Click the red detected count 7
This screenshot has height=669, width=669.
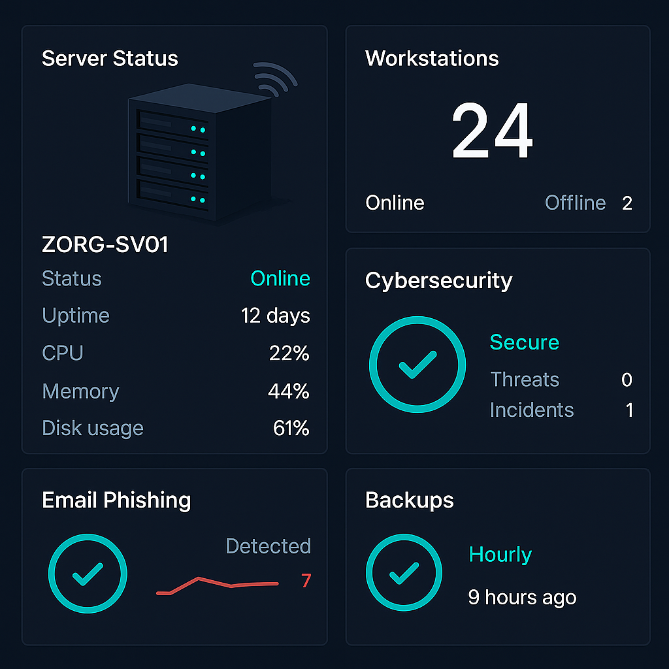pyautogui.click(x=306, y=581)
